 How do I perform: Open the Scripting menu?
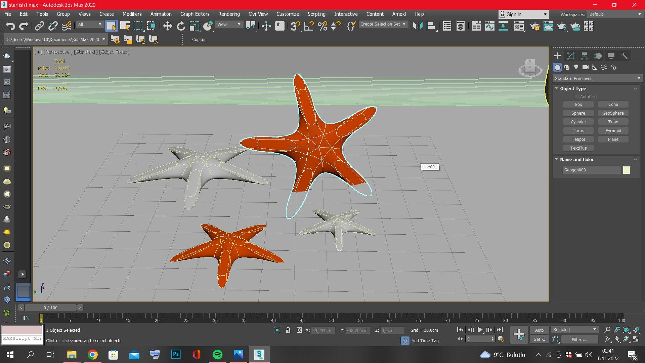pyautogui.click(x=316, y=14)
